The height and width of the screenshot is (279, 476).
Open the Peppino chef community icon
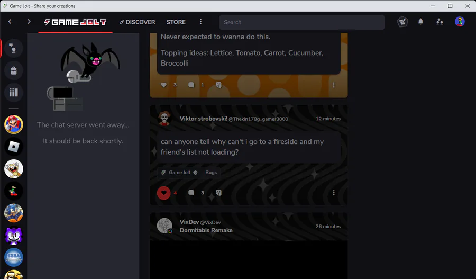(14, 169)
